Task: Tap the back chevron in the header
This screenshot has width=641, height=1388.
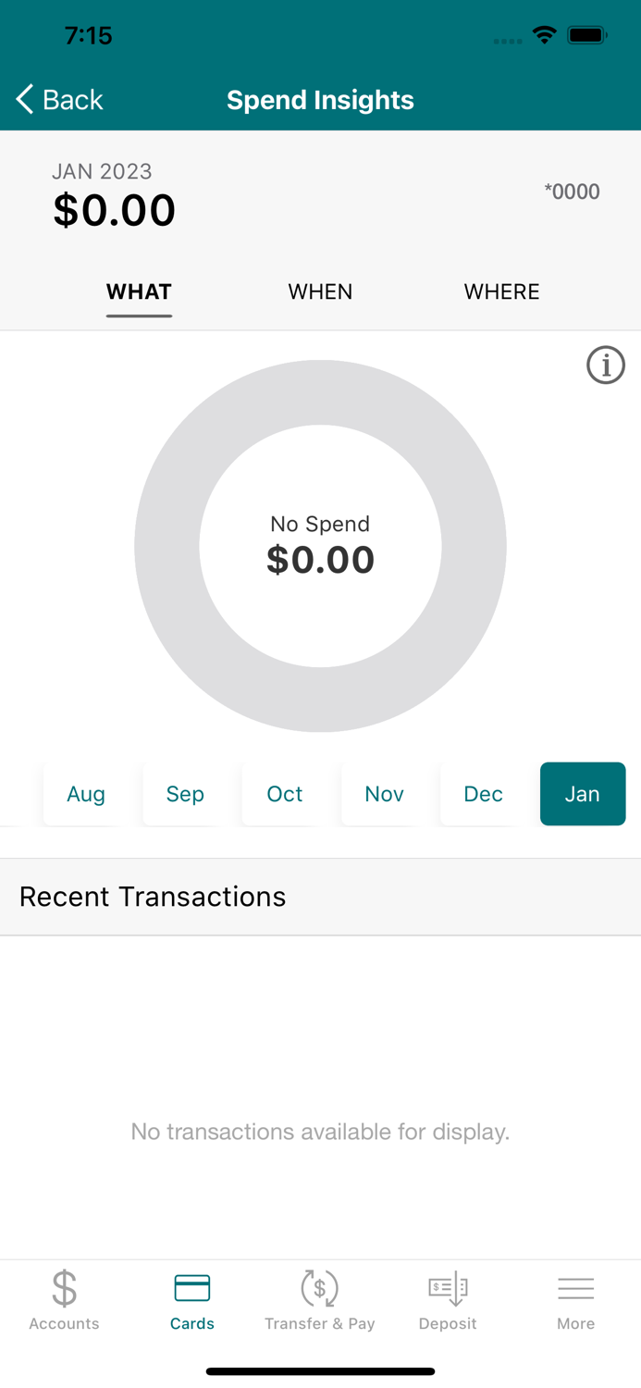Action: (x=23, y=99)
